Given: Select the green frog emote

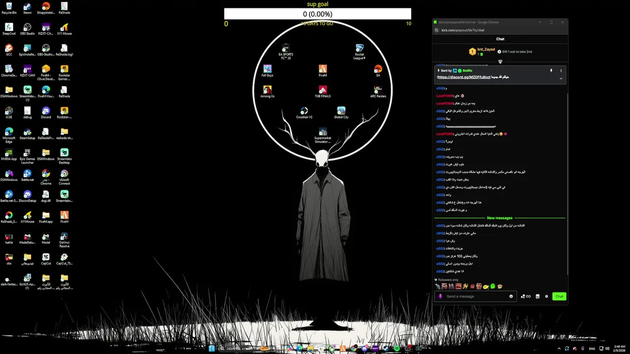Looking at the screenshot, I should (493, 286).
